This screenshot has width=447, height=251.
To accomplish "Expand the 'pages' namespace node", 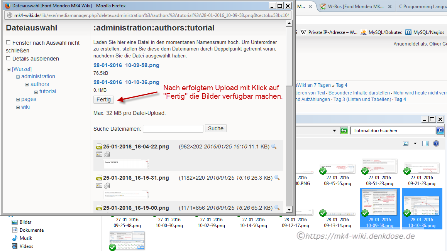I will click(x=18, y=99).
